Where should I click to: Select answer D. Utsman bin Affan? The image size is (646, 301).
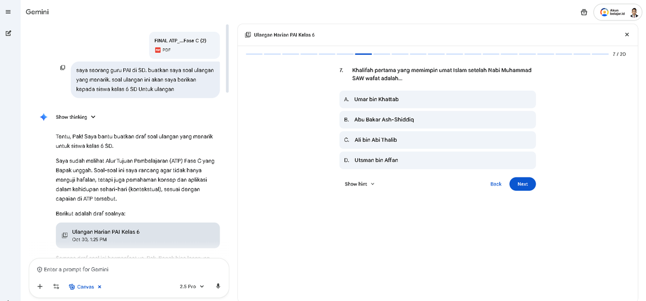coord(438,160)
